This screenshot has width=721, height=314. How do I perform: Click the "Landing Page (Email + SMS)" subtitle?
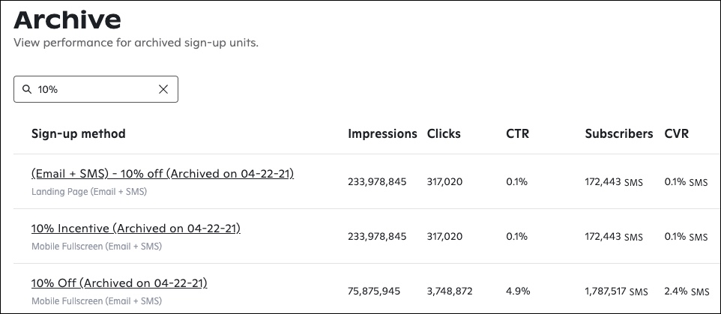click(88, 192)
